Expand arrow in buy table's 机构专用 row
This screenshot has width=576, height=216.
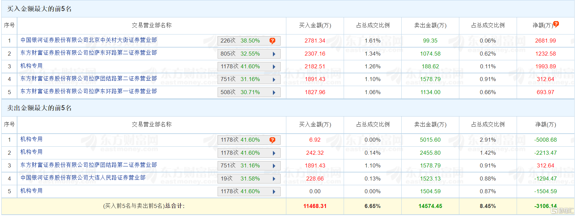(274, 67)
